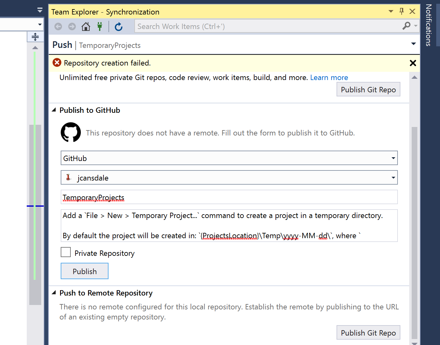Image resolution: width=440 pixels, height=345 pixels.
Task: Dismiss the Repository creation failed message
Action: click(413, 63)
